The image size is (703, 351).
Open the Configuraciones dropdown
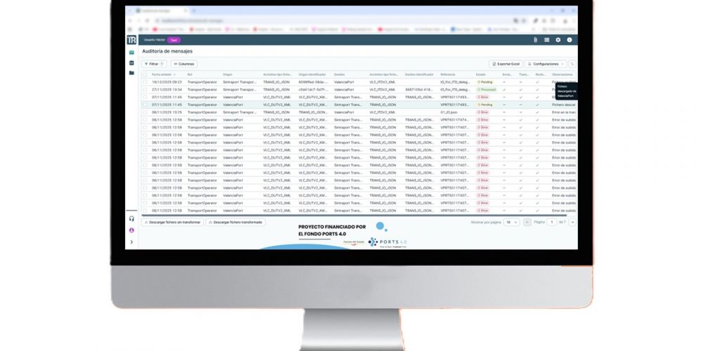(x=546, y=64)
